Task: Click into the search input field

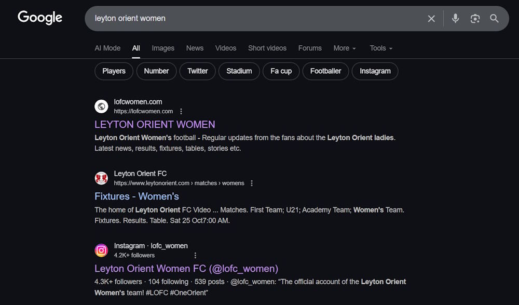Action: pyautogui.click(x=249, y=18)
